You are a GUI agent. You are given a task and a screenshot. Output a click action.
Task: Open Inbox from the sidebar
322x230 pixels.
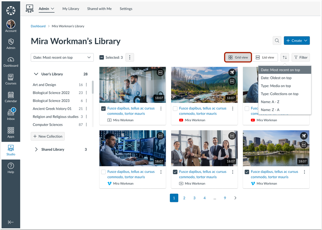pos(11,114)
